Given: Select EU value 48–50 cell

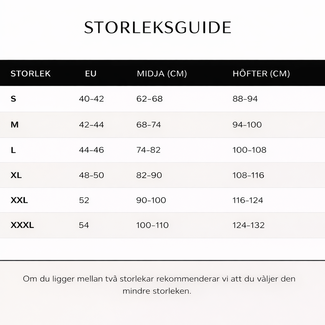Looking at the screenshot, I should 91,175.
